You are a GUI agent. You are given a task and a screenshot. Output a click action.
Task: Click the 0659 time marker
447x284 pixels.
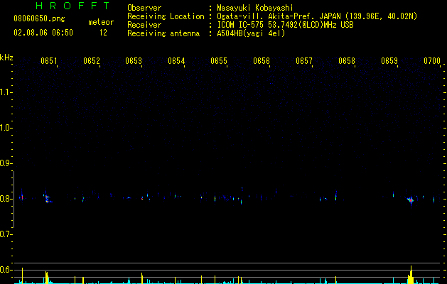389,61
